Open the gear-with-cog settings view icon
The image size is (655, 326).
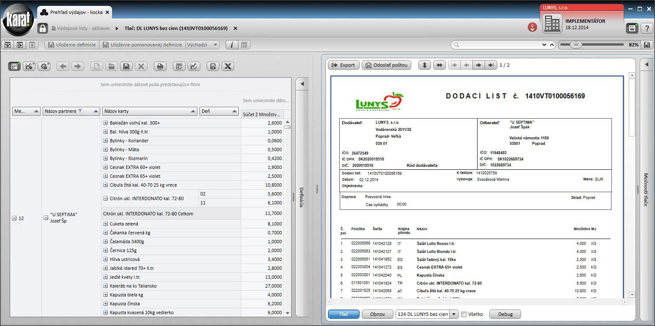[x=44, y=66]
